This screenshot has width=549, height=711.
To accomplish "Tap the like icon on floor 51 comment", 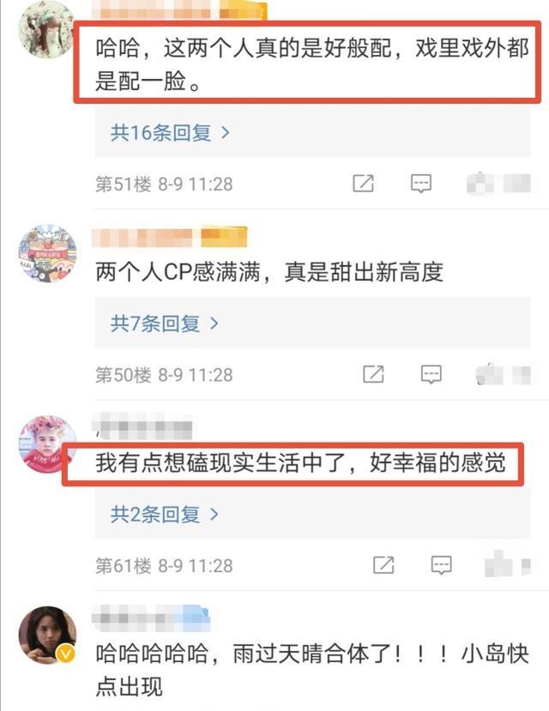I will tap(480, 183).
